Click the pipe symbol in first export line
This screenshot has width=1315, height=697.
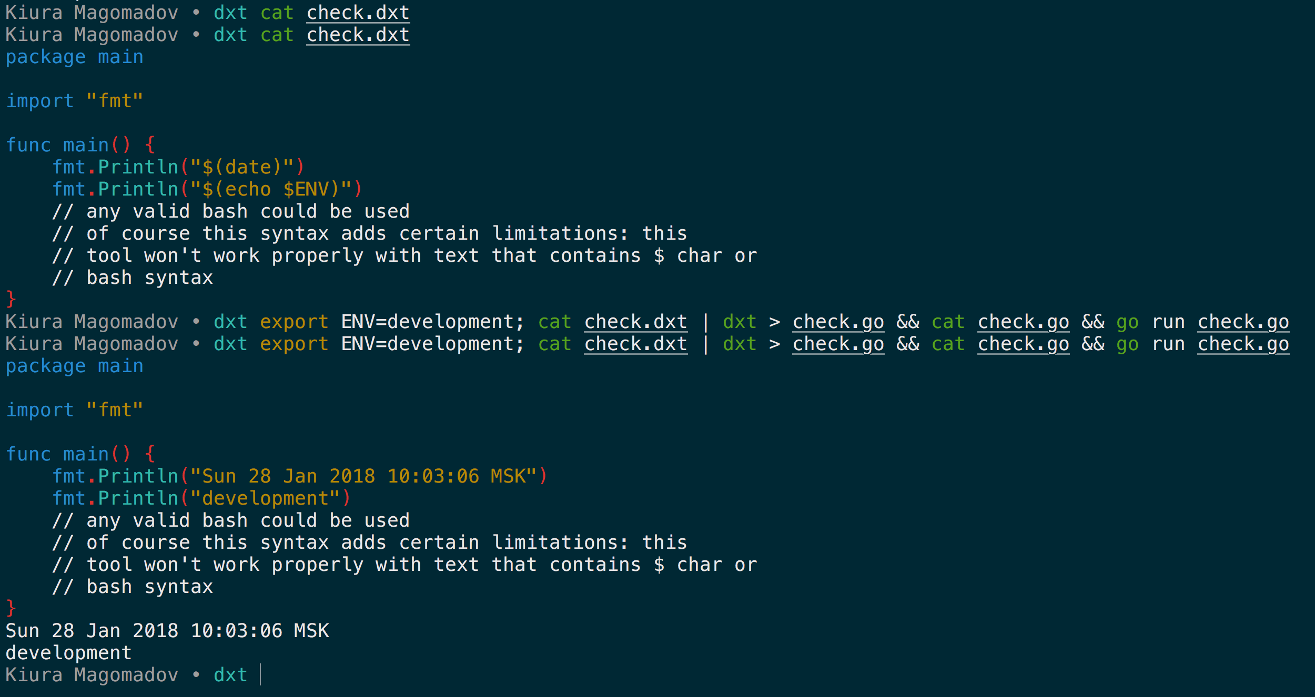coord(705,322)
